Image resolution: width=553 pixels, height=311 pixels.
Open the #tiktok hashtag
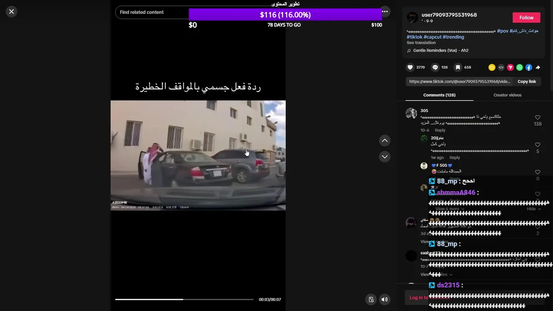(x=414, y=37)
